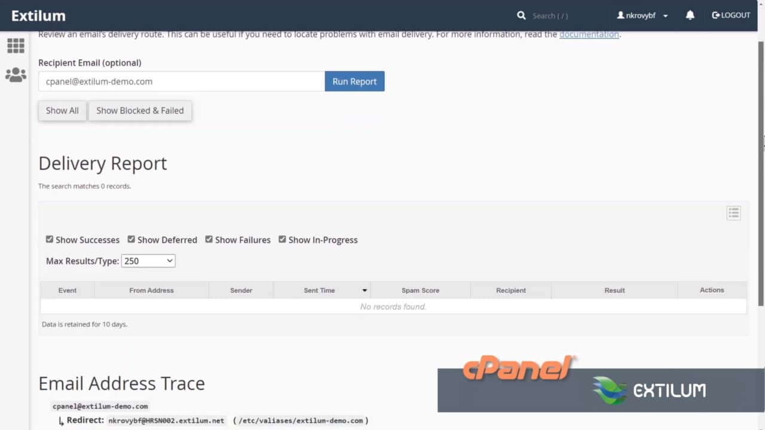Select the user accounts icon in the sidebar
The width and height of the screenshot is (765, 430).
coord(16,74)
